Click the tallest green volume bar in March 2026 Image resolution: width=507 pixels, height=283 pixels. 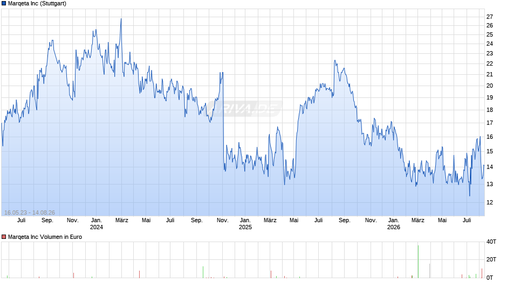click(418, 261)
